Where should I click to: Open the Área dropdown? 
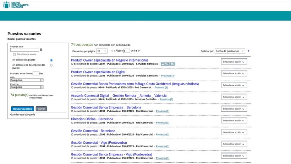coord(27,80)
